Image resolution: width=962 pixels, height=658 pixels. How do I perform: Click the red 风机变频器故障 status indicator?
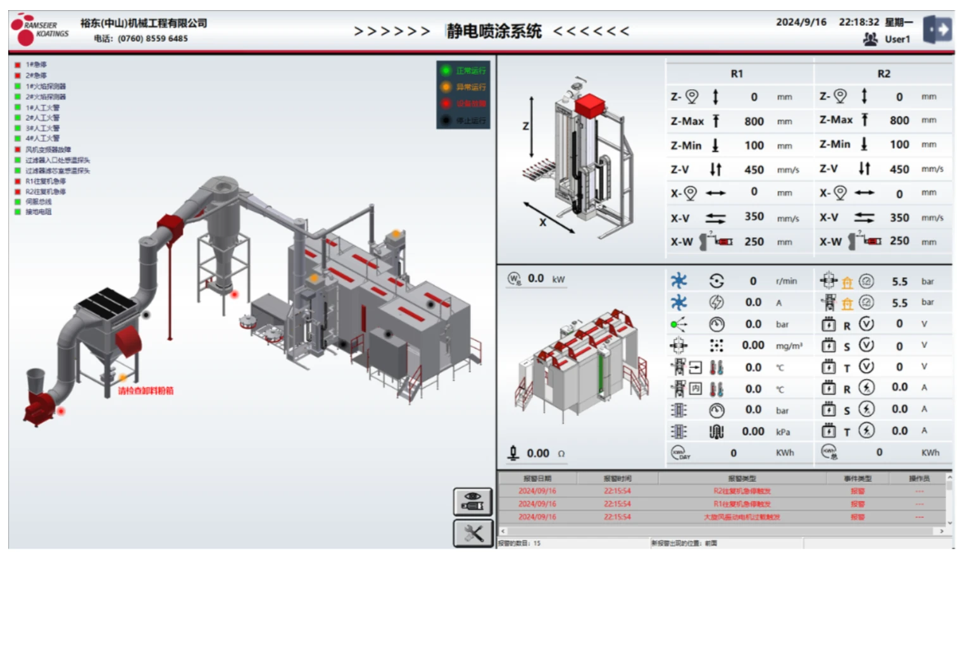point(18,150)
